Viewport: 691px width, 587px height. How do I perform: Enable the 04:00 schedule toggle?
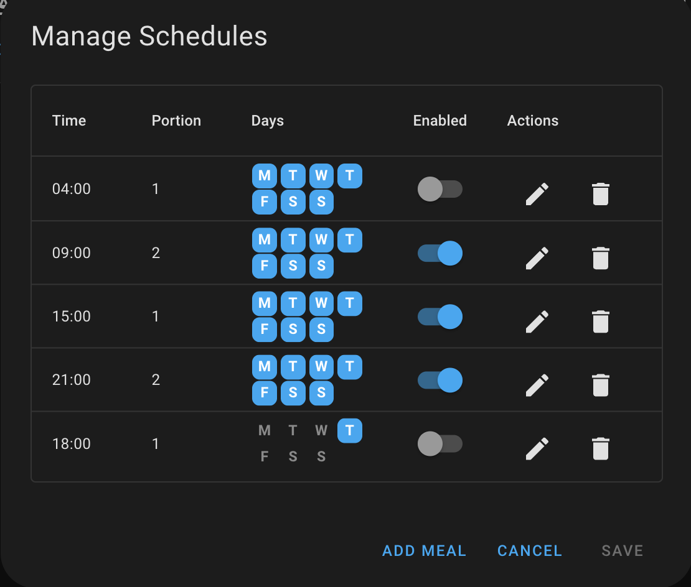[440, 189]
